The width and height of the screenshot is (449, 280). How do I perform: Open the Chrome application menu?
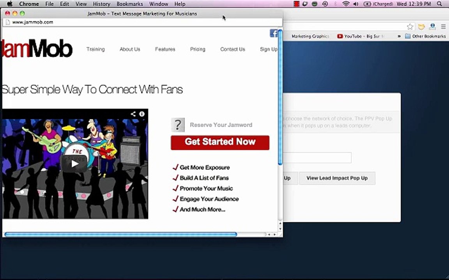[x=29, y=4]
